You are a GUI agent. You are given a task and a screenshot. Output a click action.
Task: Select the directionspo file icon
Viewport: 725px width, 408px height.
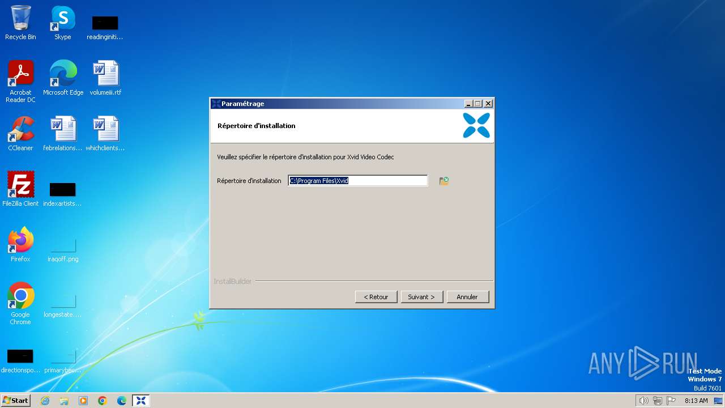pyautogui.click(x=20, y=360)
